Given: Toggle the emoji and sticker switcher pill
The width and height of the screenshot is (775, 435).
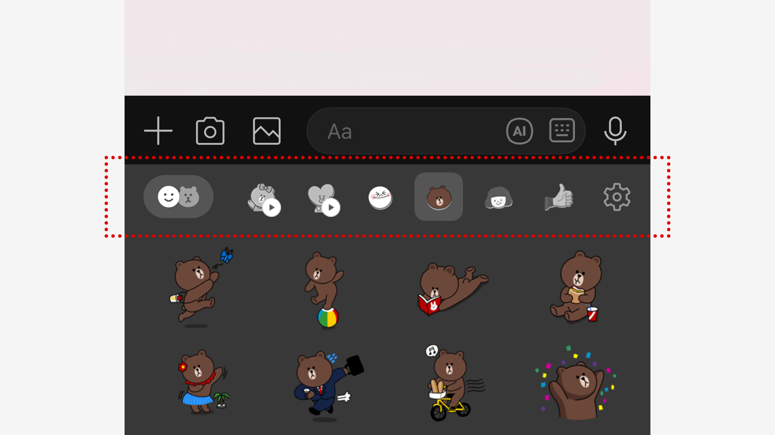Looking at the screenshot, I should 178,197.
